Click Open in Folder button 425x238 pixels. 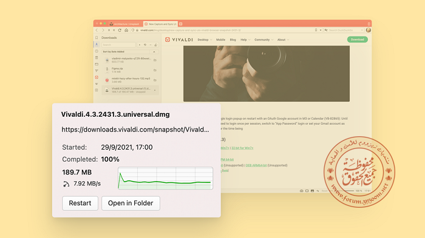point(131,203)
